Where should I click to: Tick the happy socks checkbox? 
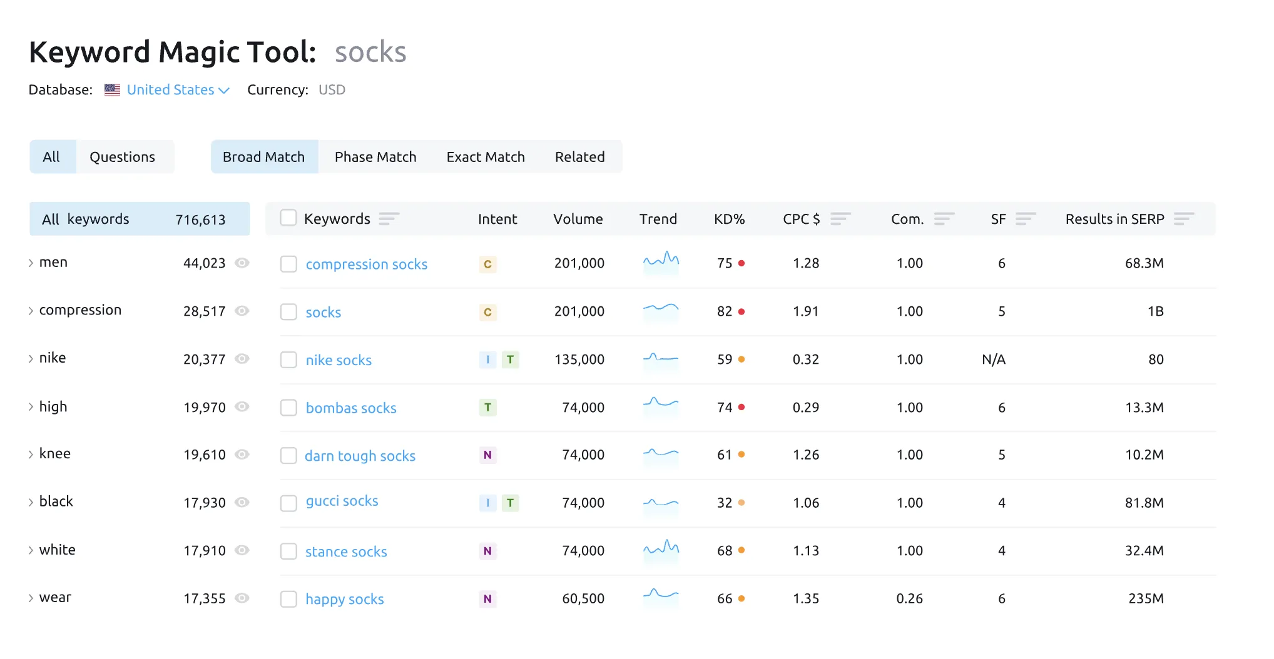pyautogui.click(x=288, y=599)
